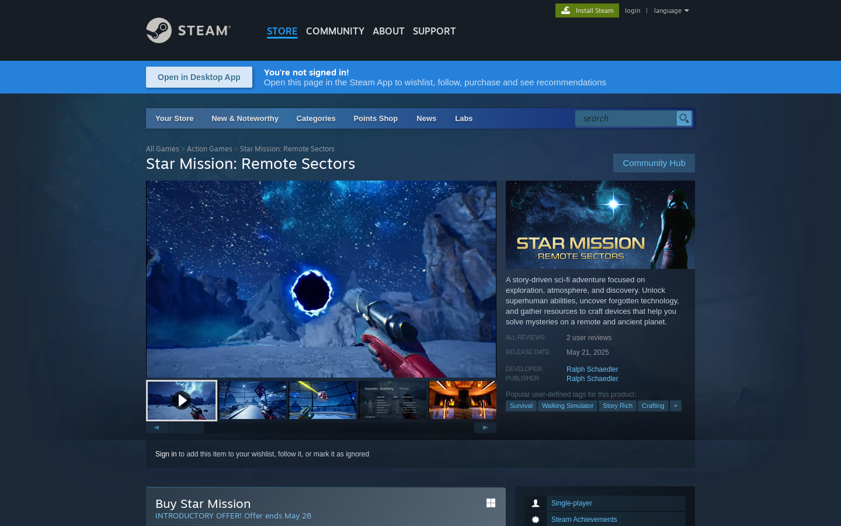
Task: Click Open in Desktop App button
Action: coord(199,77)
